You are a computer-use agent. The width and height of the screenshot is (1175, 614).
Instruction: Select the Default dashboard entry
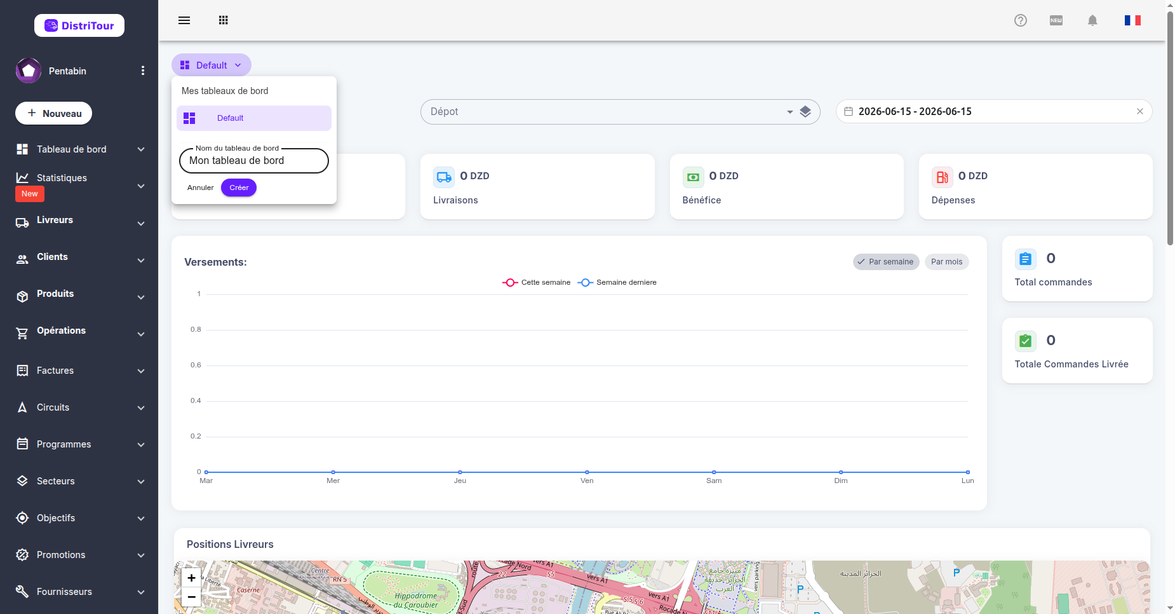pyautogui.click(x=254, y=118)
